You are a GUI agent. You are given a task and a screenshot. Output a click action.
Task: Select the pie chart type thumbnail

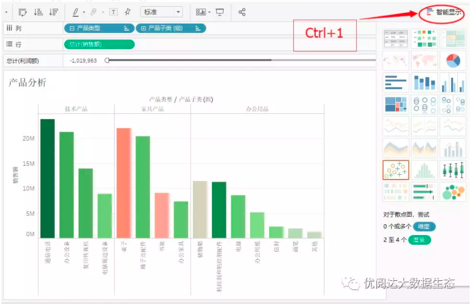coord(453,60)
